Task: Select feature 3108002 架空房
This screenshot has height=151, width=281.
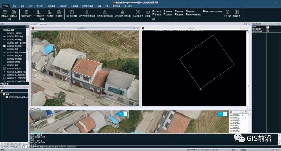Action: [14, 62]
